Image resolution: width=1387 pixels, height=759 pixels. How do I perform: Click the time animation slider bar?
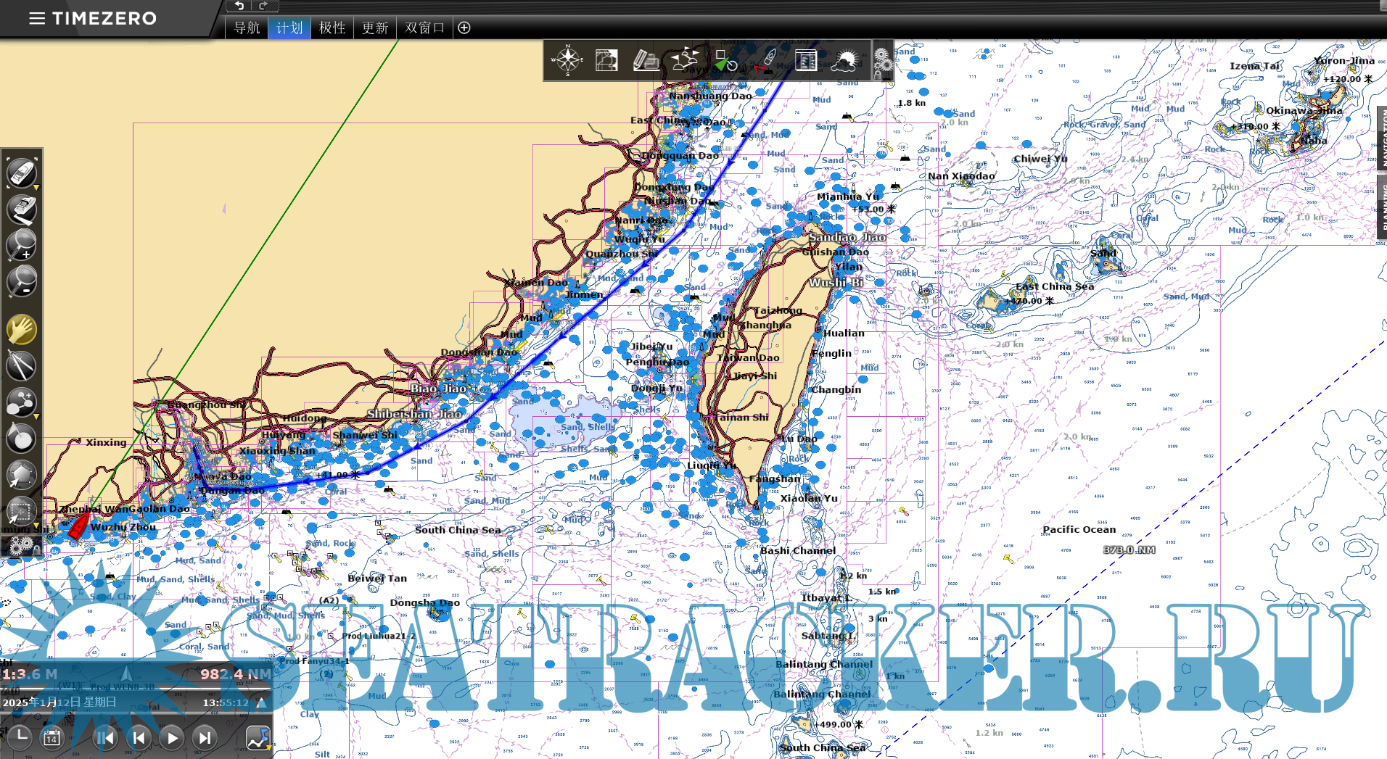[x=136, y=688]
